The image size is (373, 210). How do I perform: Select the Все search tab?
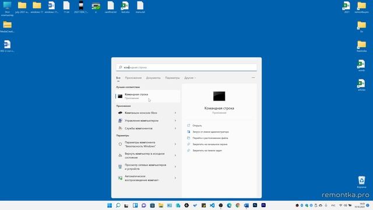118,78
